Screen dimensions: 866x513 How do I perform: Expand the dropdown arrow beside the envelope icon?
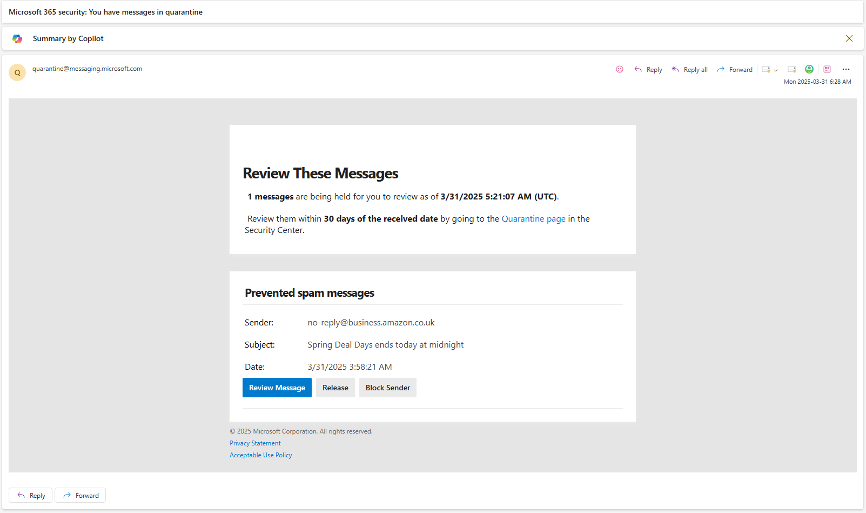776,70
